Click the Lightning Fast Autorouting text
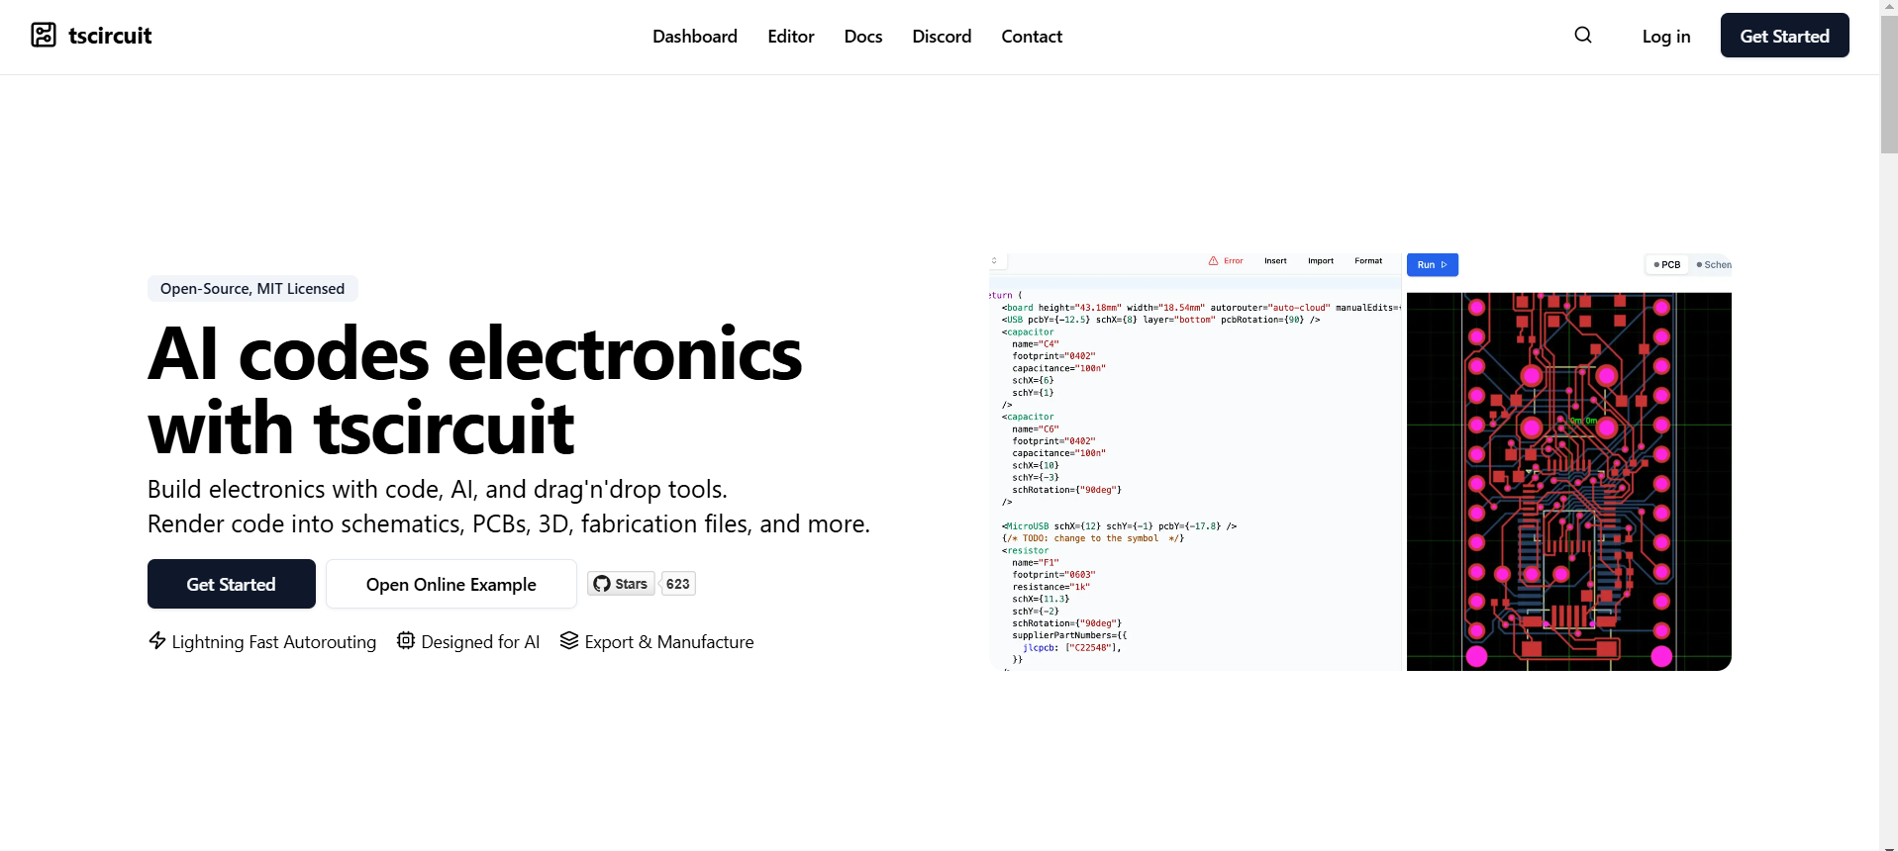Image resolution: width=1898 pixels, height=851 pixels. tap(274, 642)
